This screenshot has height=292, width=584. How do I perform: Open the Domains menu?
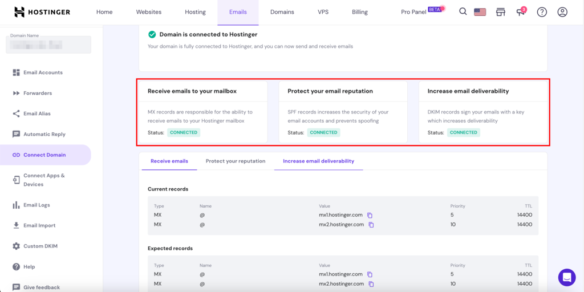[282, 12]
